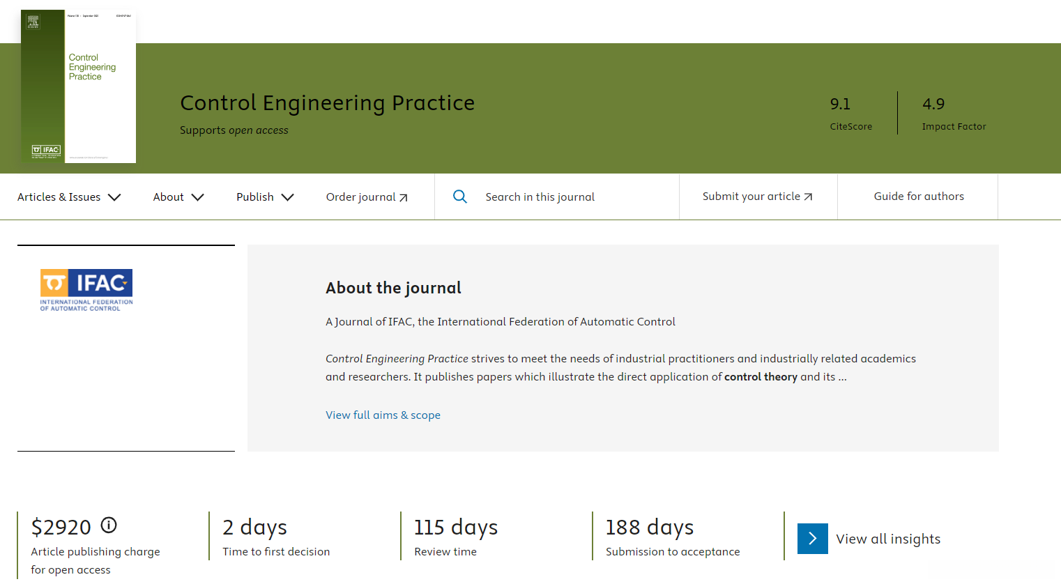The image size is (1061, 584).
Task: Expand the Articles & Issues menu
Action: click(69, 197)
